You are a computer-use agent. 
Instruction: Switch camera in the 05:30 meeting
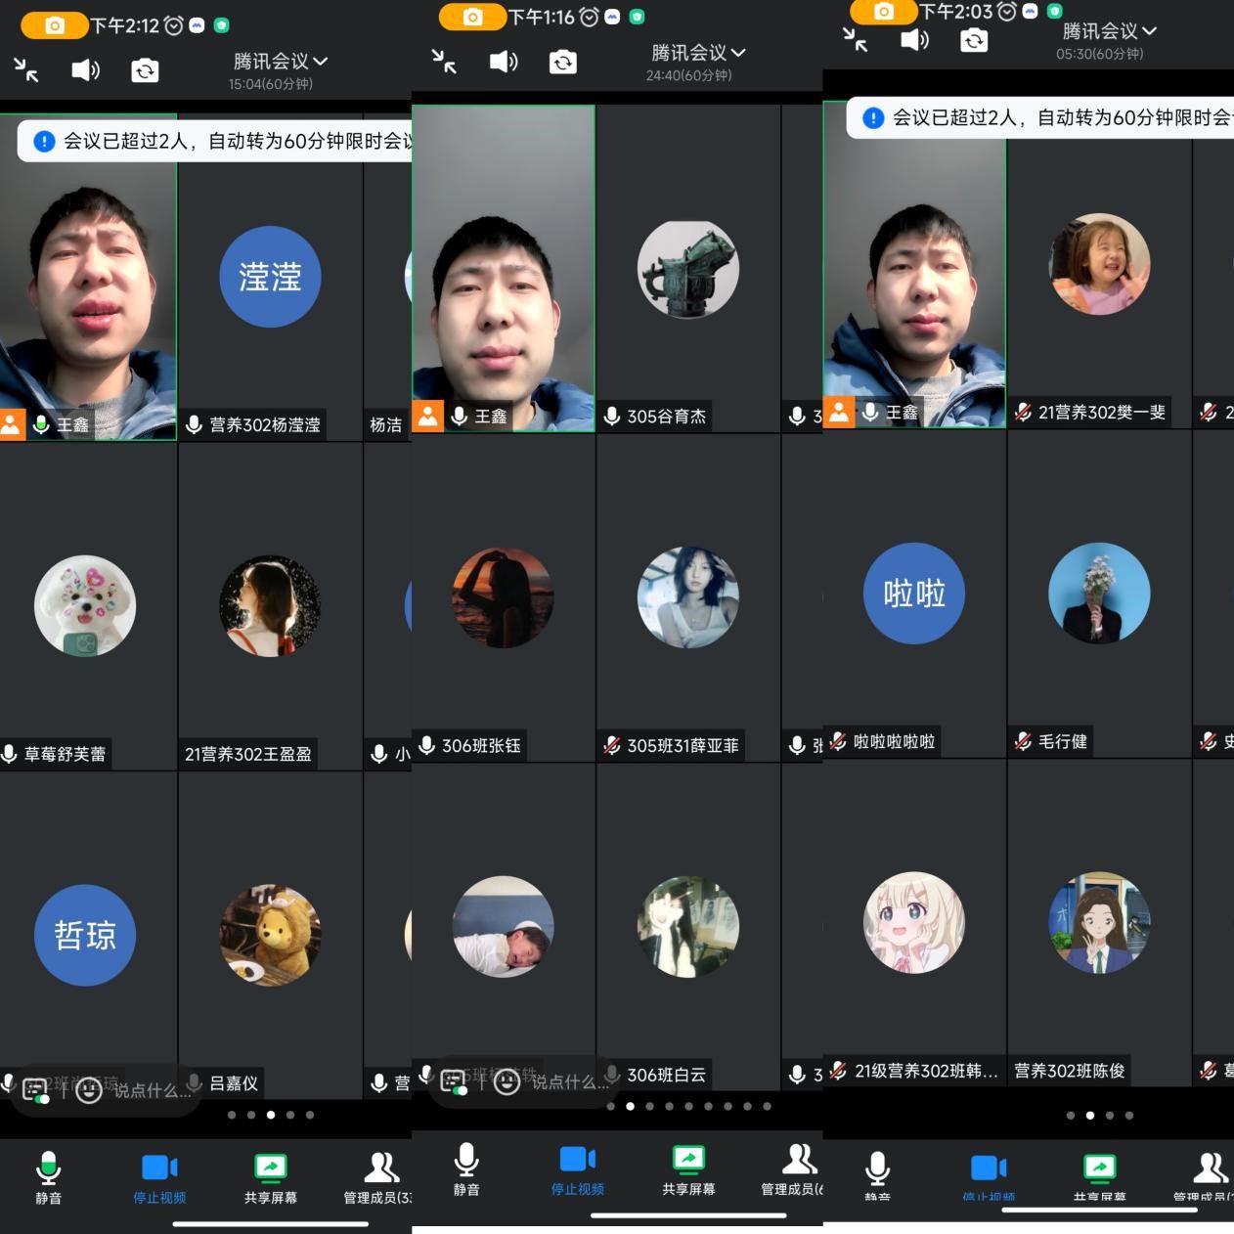[974, 40]
